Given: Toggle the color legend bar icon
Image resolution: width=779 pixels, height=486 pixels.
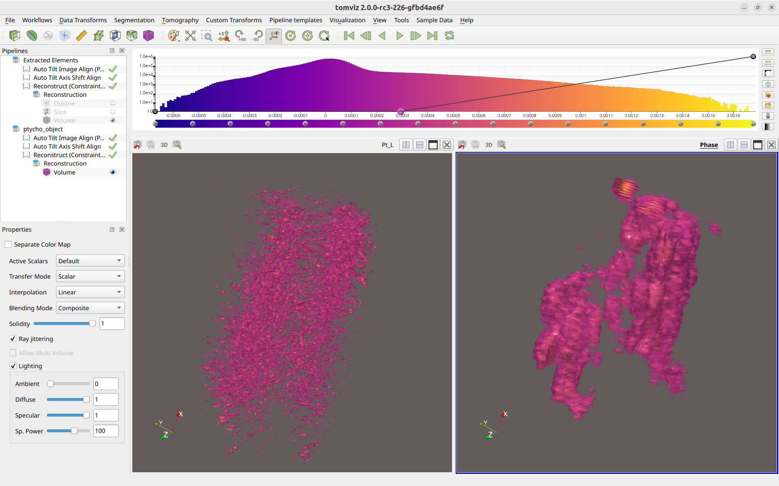Looking at the screenshot, I should pos(768,116).
